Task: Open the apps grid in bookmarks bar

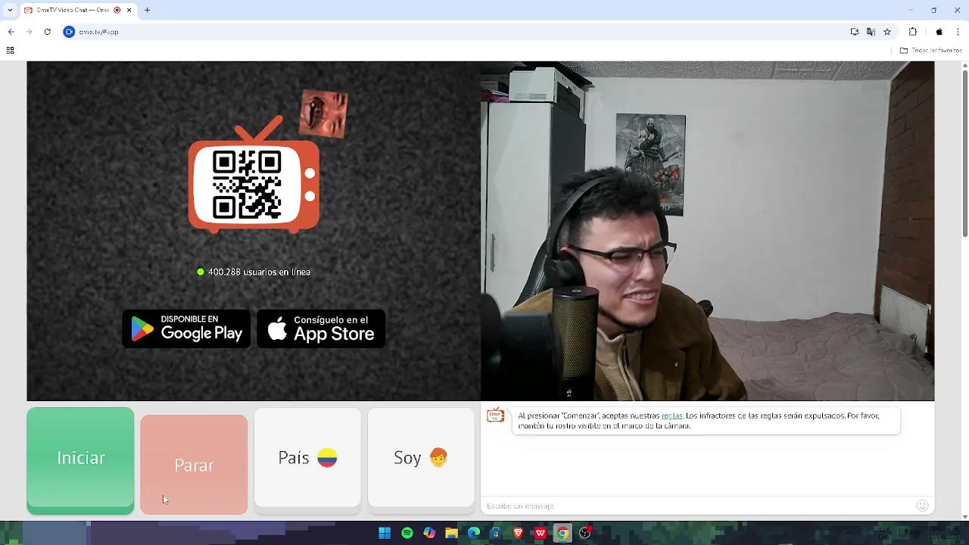Action: coord(10,51)
